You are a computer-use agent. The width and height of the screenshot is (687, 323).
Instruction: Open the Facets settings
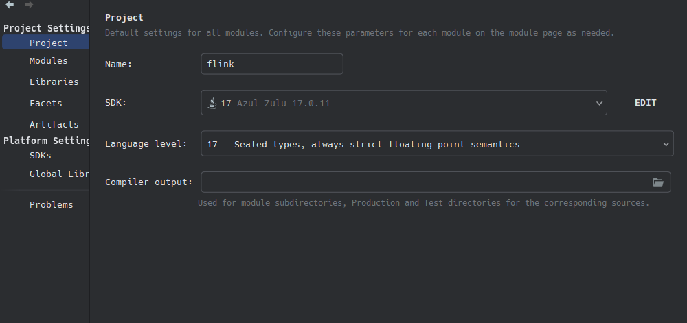click(45, 104)
